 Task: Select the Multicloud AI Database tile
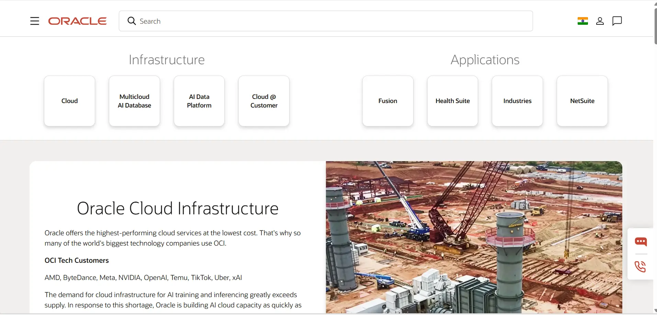134,101
